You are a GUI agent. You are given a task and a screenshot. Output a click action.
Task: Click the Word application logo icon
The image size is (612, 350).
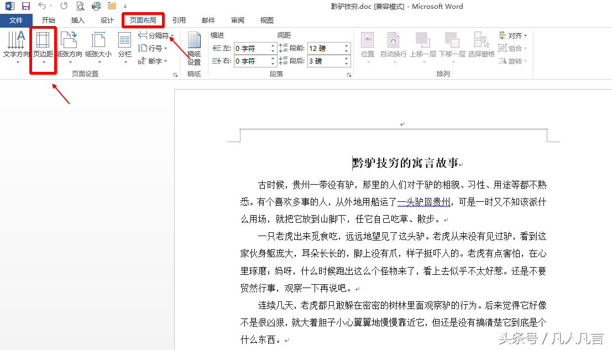pyautogui.click(x=9, y=6)
